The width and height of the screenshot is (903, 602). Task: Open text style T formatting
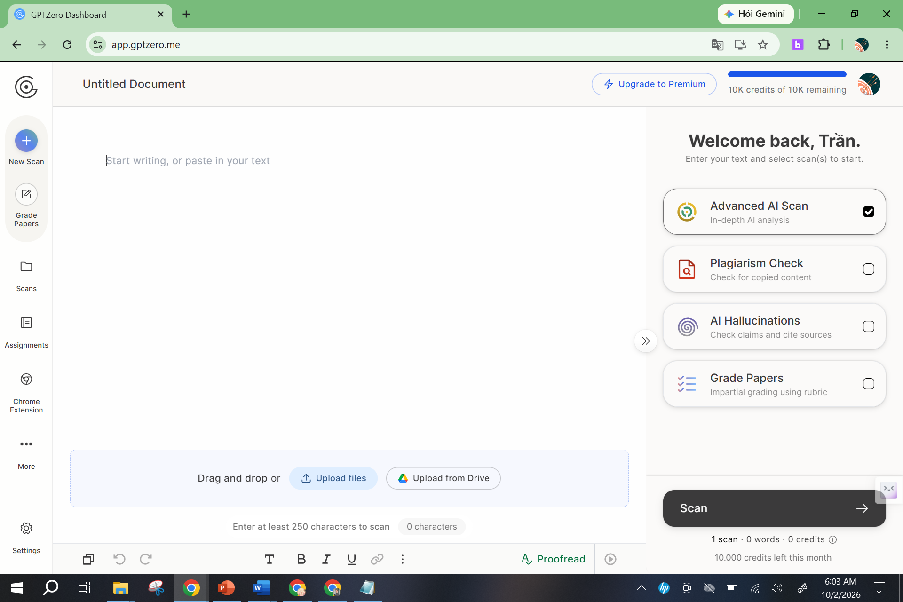pyautogui.click(x=269, y=559)
